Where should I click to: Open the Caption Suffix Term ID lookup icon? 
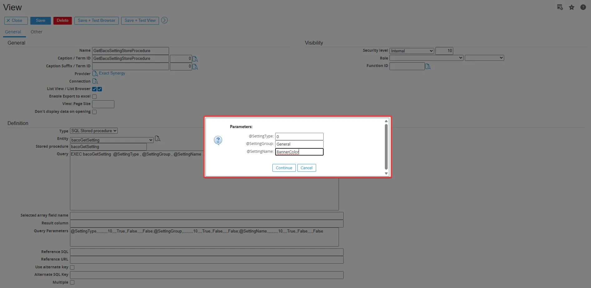pos(195,67)
